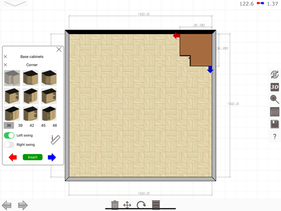Select width 39

20,125
